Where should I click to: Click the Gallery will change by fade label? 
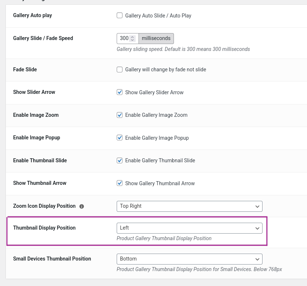166,69
